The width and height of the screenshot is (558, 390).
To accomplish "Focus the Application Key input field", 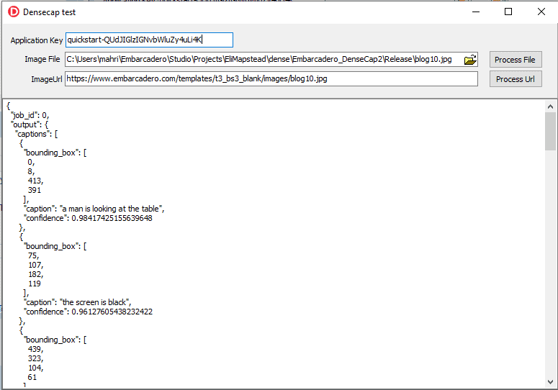I will 149,40.
